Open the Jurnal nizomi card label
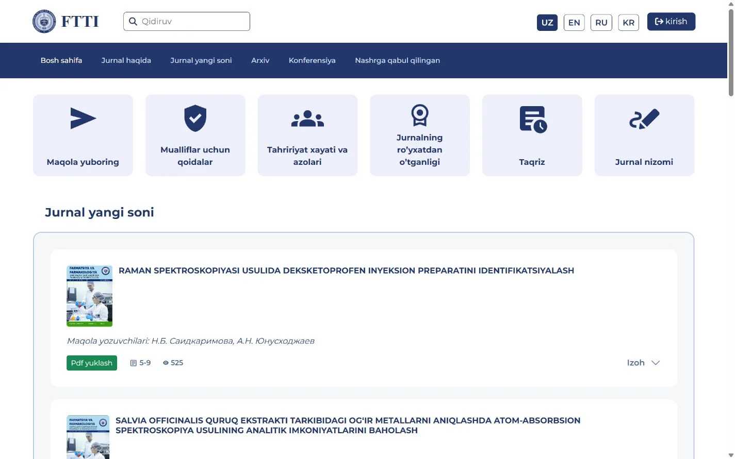 pos(644,162)
